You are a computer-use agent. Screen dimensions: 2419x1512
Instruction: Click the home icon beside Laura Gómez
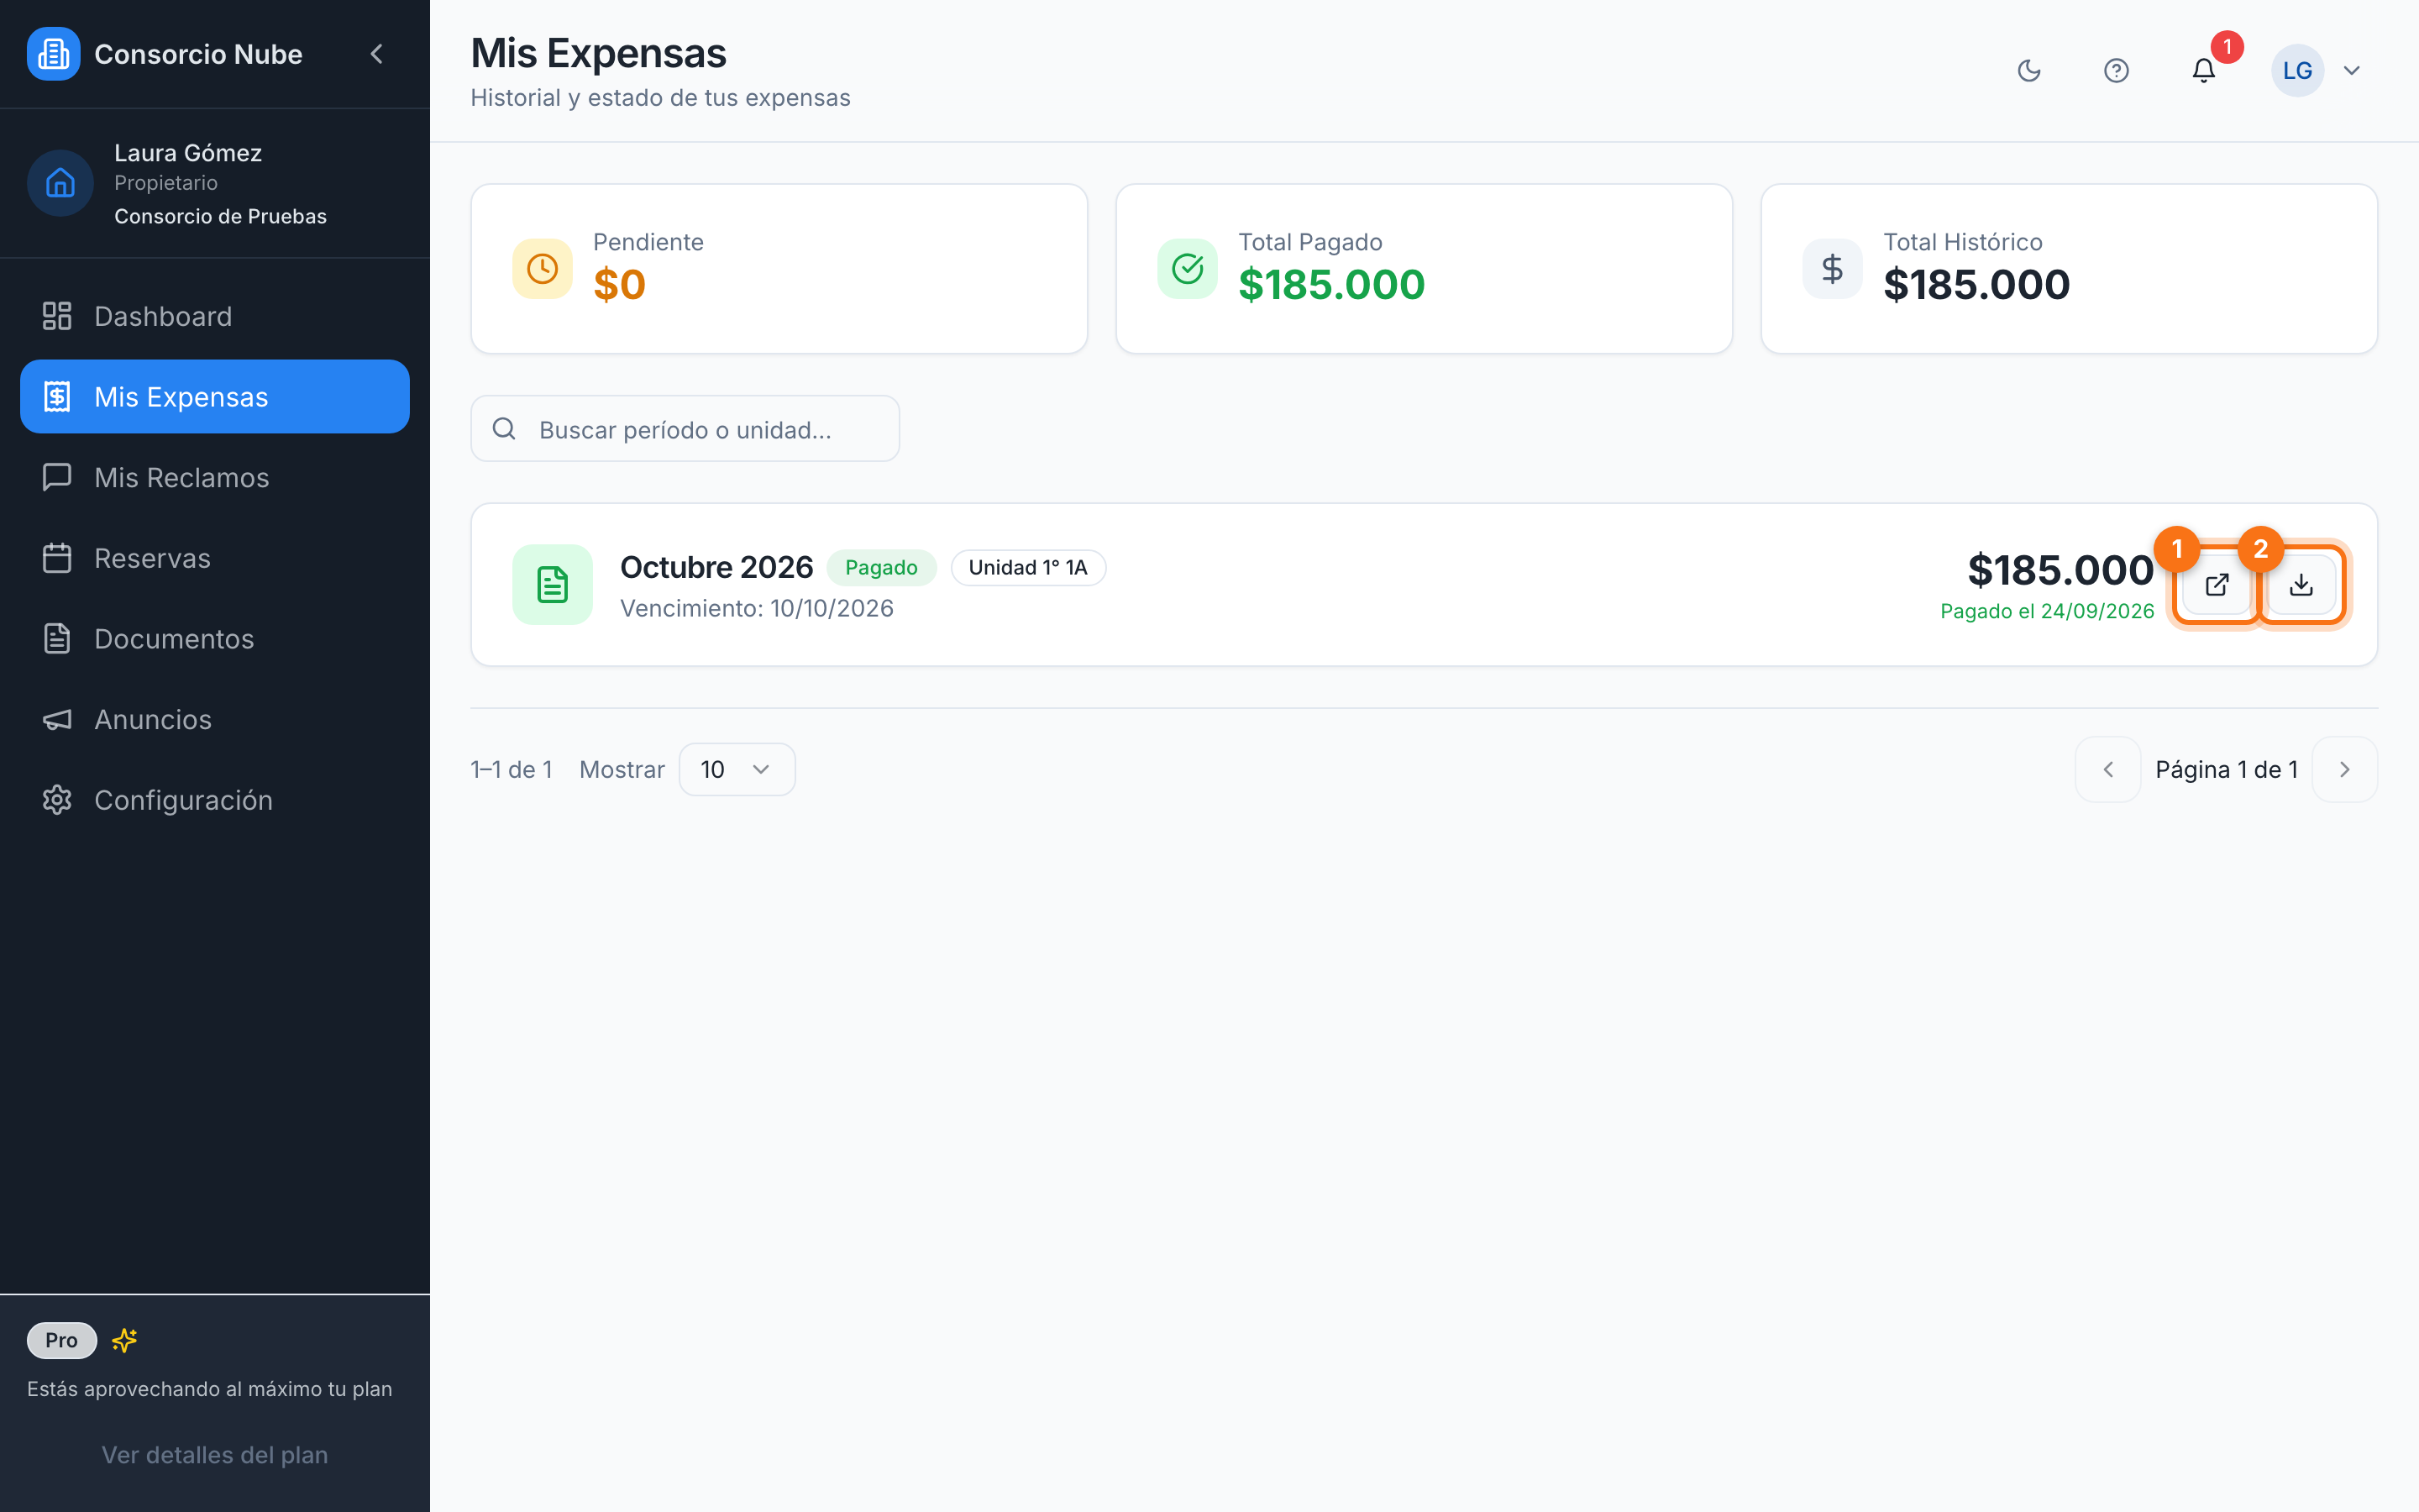(60, 183)
